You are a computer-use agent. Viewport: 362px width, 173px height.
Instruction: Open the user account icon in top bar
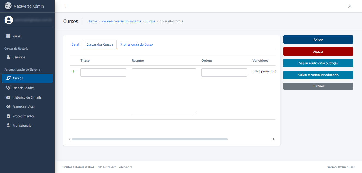[349, 6]
